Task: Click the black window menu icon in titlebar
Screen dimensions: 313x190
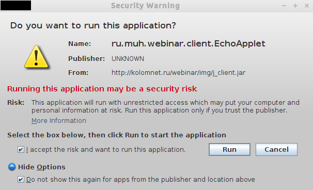Action: point(16,5)
